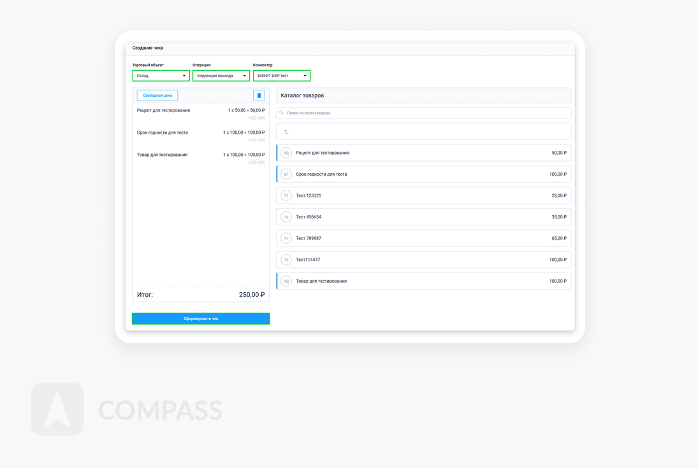This screenshot has width=698, height=468.
Task: Open the Коннектор dropdown
Action: coord(281,76)
